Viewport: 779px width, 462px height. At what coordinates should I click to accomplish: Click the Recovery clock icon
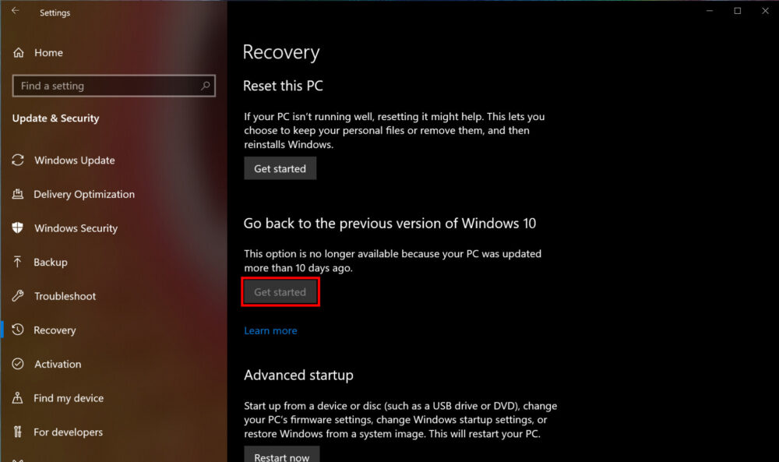pyautogui.click(x=18, y=330)
